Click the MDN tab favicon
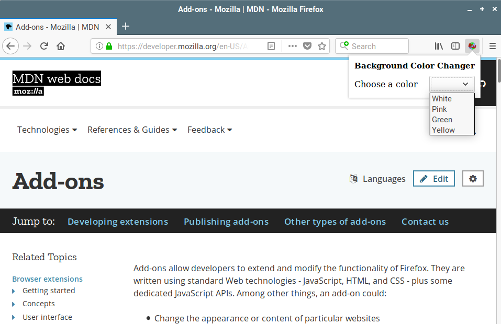Screen dimensions: 501x324 [8, 27]
